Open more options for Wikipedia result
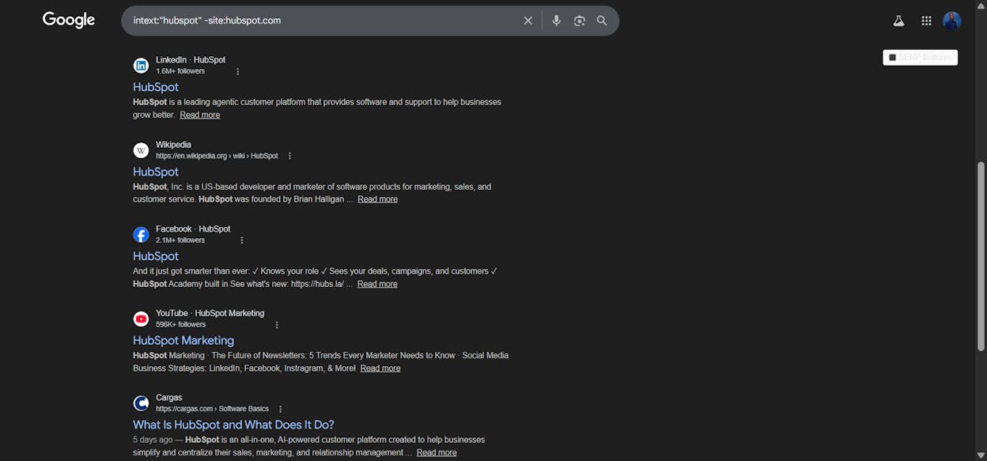Viewport: 987px width, 461px height. pyautogui.click(x=289, y=157)
